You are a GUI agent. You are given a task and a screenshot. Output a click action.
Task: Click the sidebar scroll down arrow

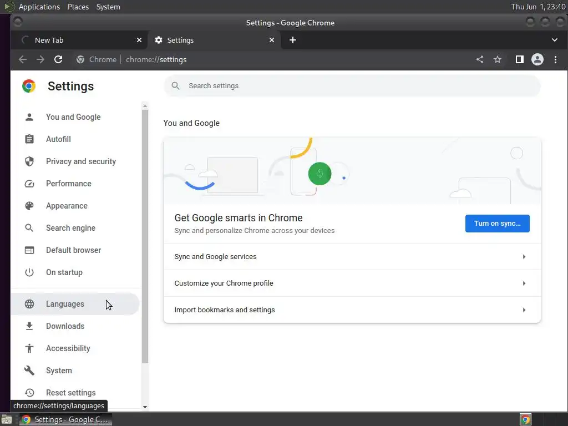pyautogui.click(x=145, y=407)
